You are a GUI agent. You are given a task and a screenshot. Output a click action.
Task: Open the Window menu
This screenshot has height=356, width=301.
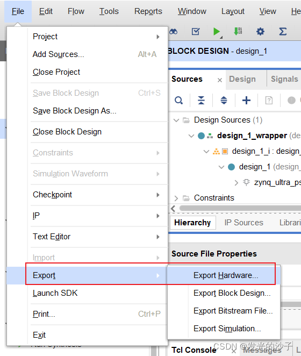[192, 11]
